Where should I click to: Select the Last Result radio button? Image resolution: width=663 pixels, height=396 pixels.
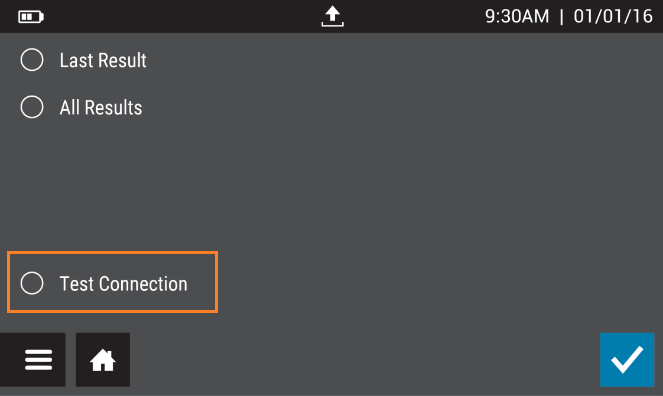pos(32,60)
